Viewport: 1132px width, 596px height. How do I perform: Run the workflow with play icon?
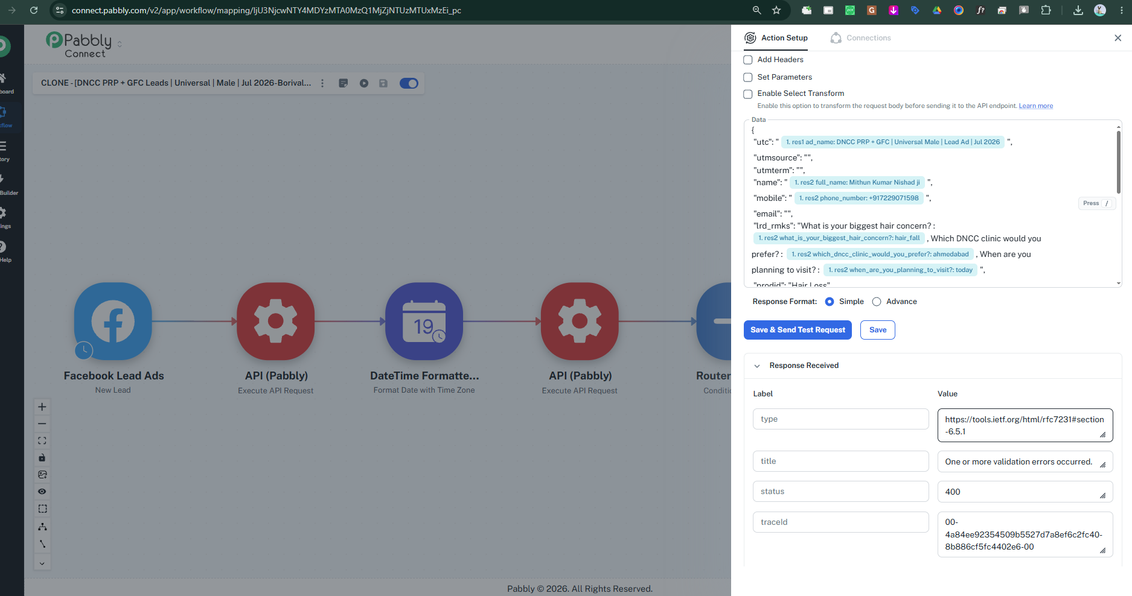click(364, 83)
